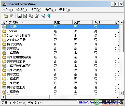Click the 是 read-only value for 共享启动
125x106 pixels.
point(75,49)
